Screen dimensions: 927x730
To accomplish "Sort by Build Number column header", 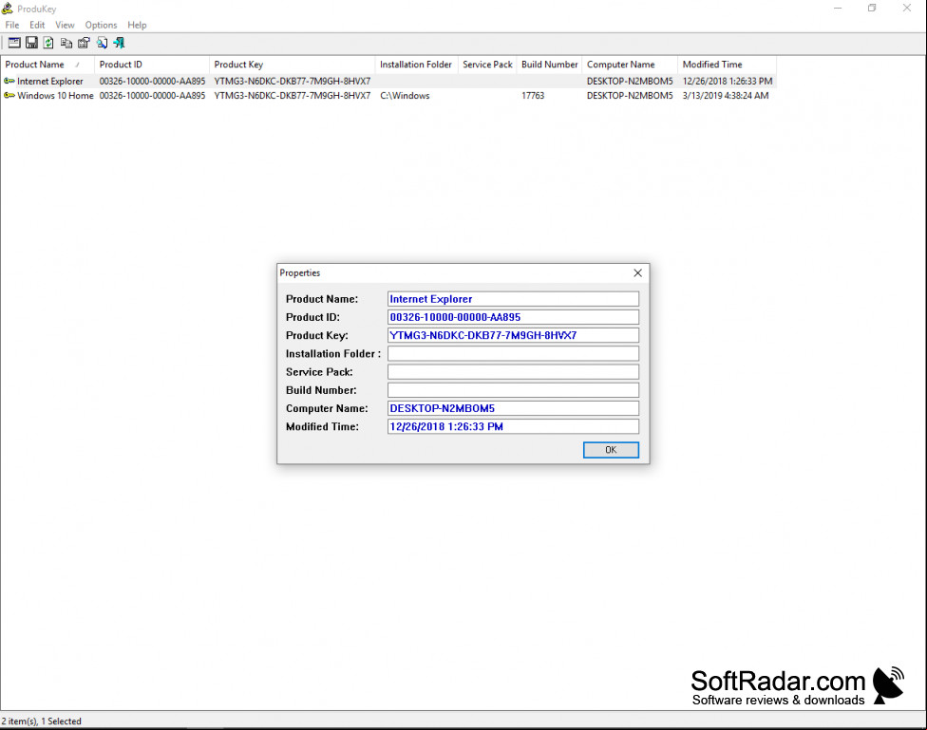I will pyautogui.click(x=549, y=65).
